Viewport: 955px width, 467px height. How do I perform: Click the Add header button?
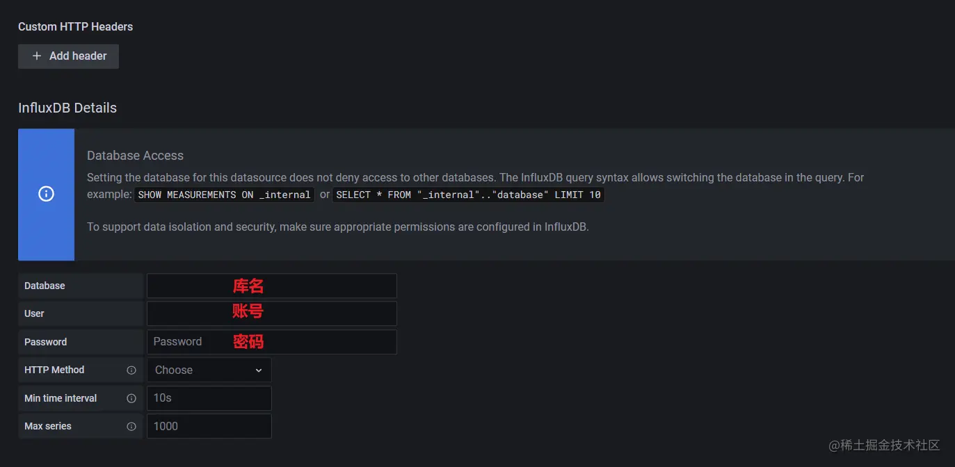[68, 56]
